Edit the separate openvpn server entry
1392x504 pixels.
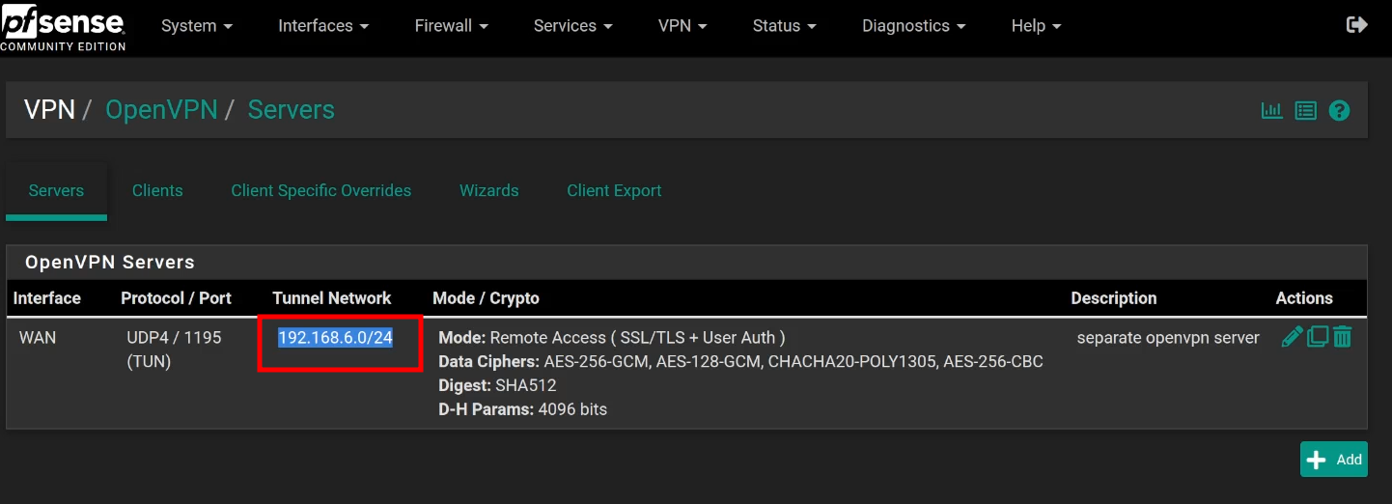(1292, 337)
